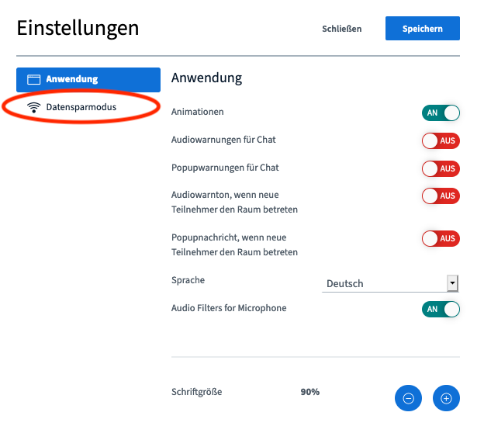
Task: Click Schließen to close settings
Action: [x=342, y=29]
